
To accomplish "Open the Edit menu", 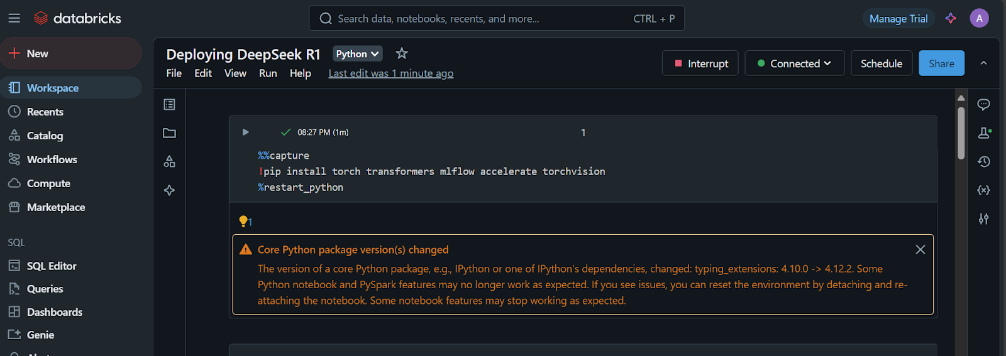I will coord(203,73).
